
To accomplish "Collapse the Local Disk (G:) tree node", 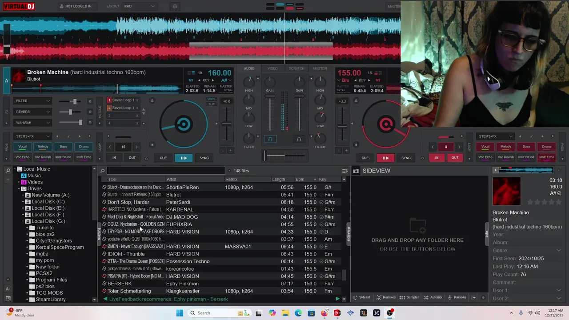I will (23, 221).
